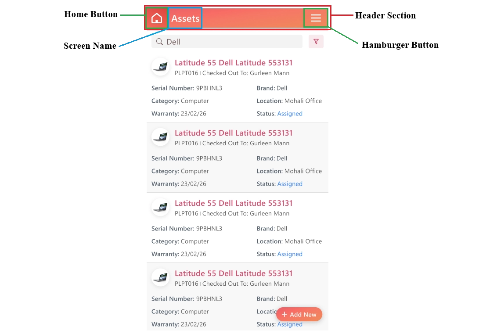The height and width of the screenshot is (334, 479).
Task: Click Assigned status of the first asset
Action: coord(290,114)
